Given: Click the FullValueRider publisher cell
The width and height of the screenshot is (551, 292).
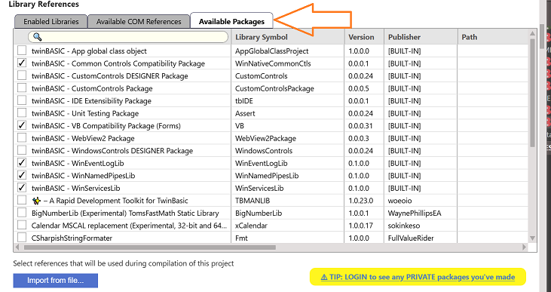Looking at the screenshot, I should (421, 238).
